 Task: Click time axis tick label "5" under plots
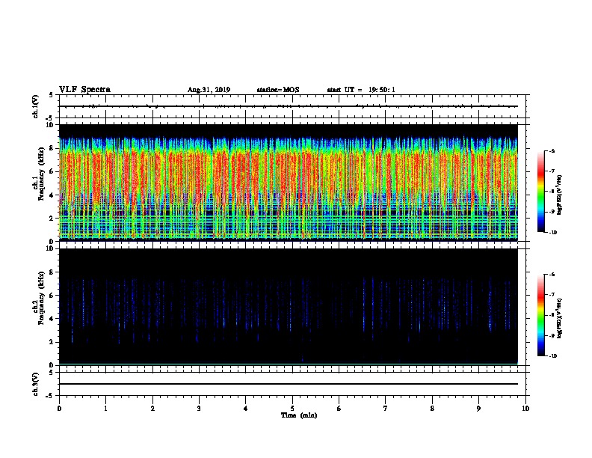click(x=292, y=409)
